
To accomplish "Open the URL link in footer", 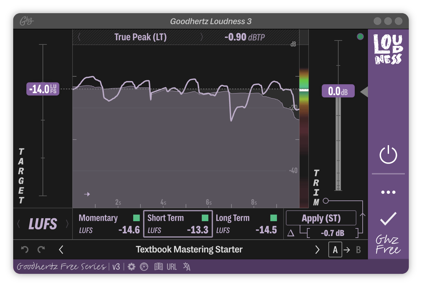I will (x=172, y=267).
